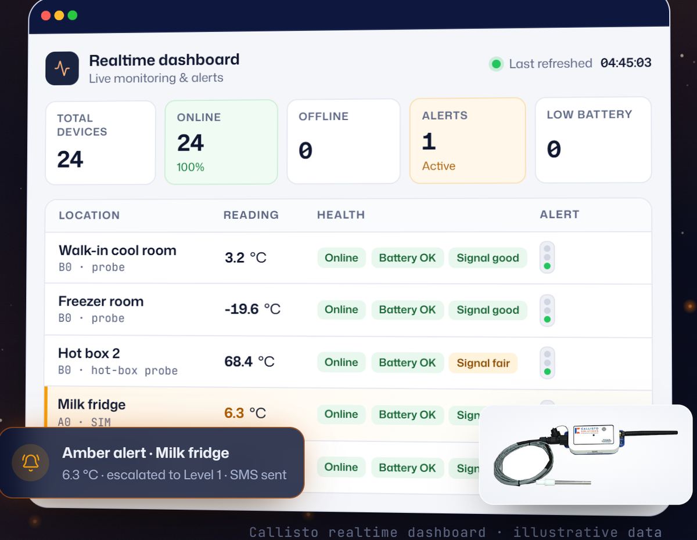Click Signal good badge in Walk-in cool room row
697x540 pixels.
(x=488, y=258)
